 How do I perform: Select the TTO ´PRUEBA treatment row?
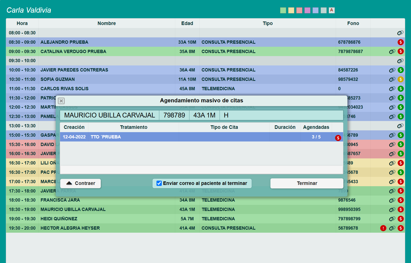[202, 137]
